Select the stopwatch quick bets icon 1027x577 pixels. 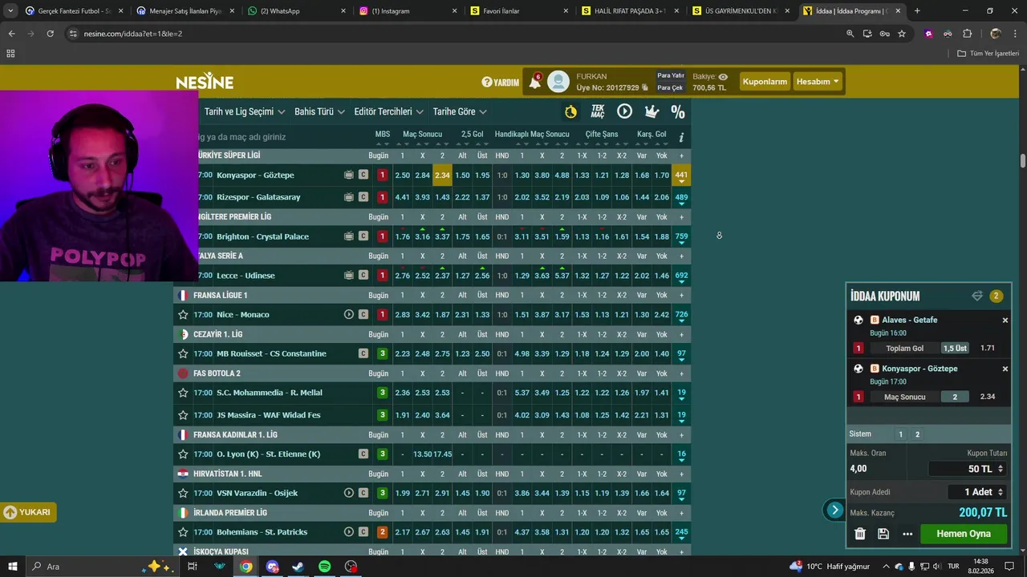click(x=570, y=111)
